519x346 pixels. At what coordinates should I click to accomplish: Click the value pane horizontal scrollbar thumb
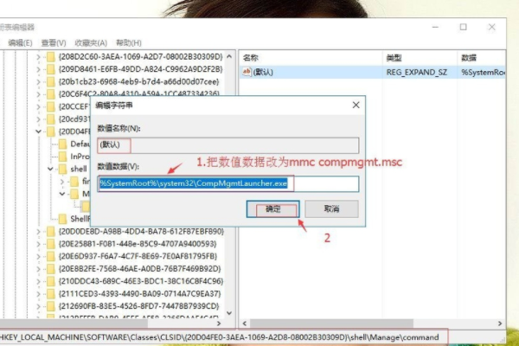pos(331,324)
